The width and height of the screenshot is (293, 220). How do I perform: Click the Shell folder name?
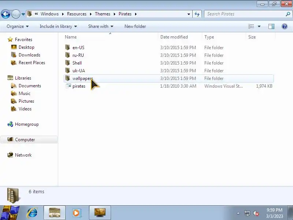[x=77, y=63]
